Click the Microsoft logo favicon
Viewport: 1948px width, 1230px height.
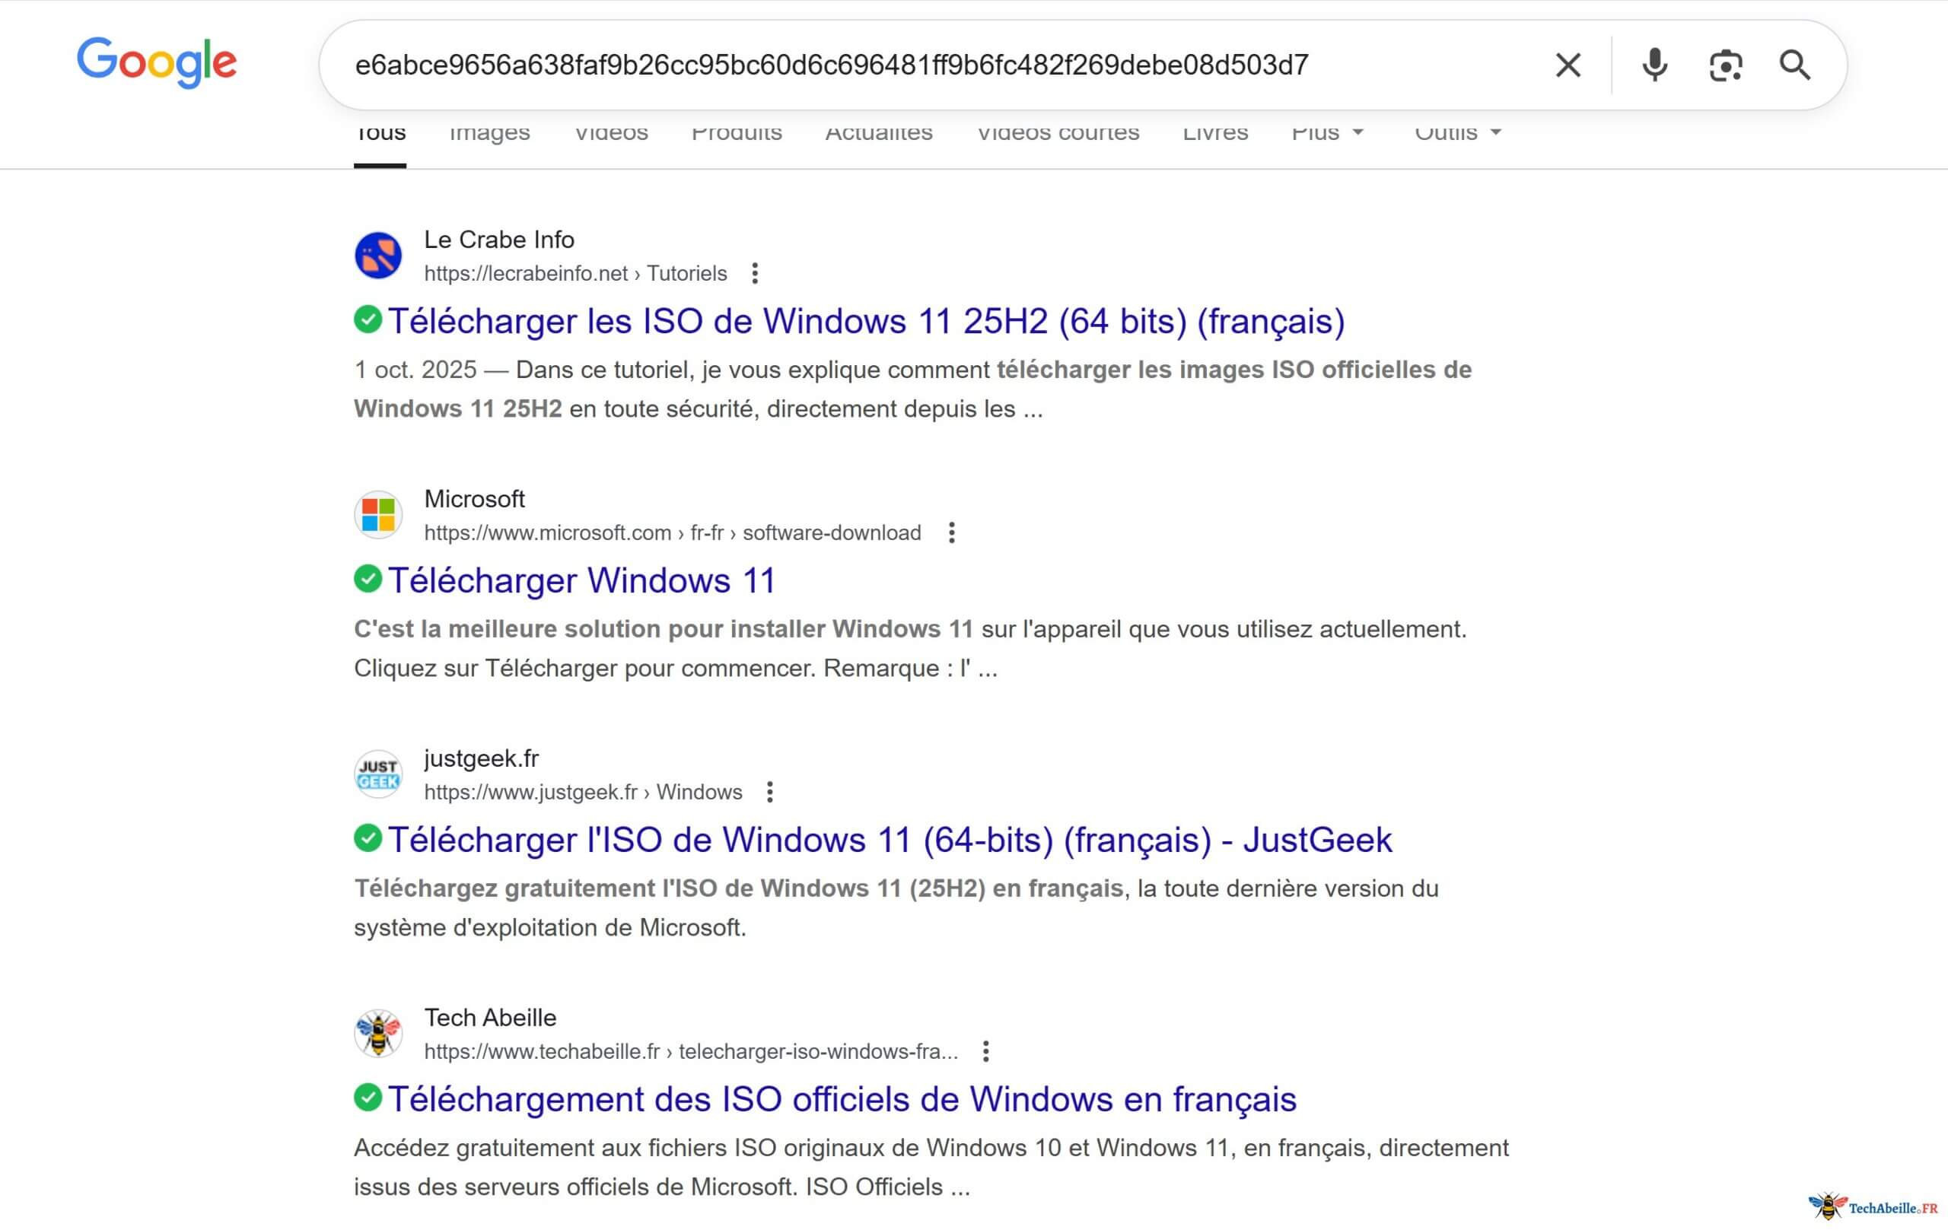point(377,514)
